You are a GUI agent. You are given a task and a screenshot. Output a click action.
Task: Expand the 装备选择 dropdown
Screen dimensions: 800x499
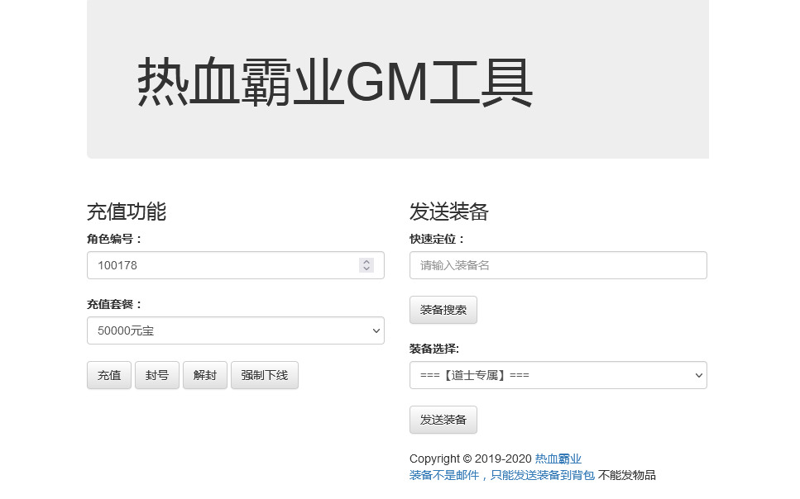[x=558, y=375]
